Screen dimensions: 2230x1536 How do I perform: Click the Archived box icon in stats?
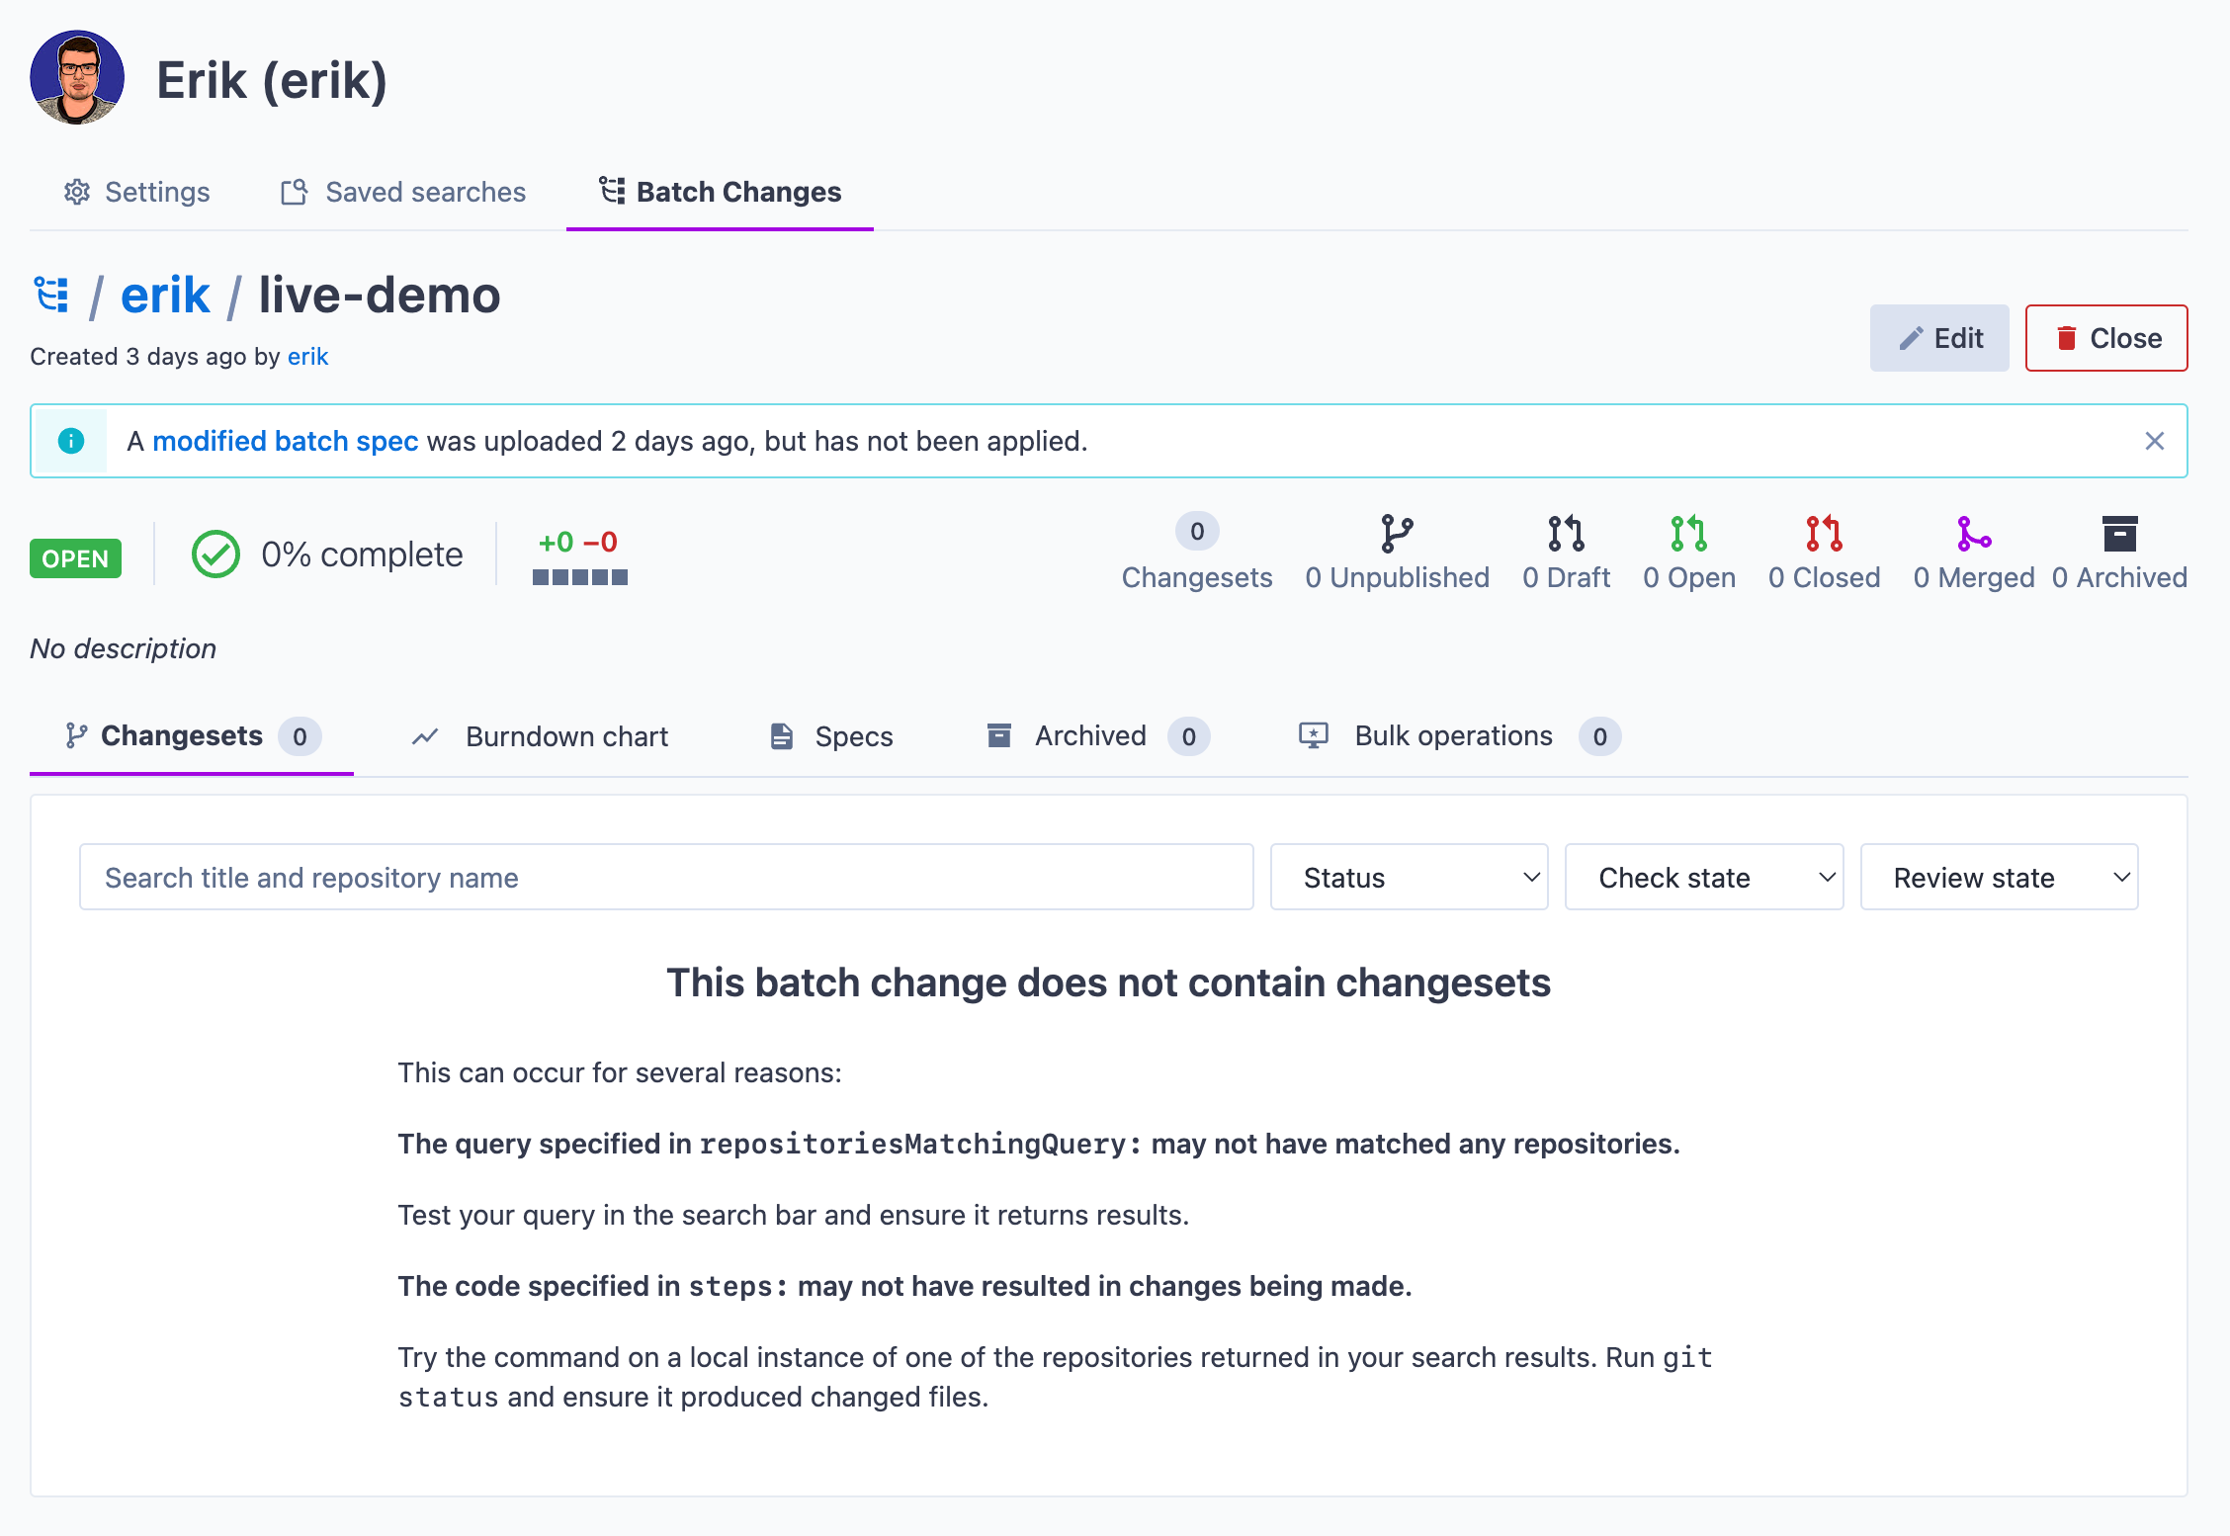click(2119, 534)
